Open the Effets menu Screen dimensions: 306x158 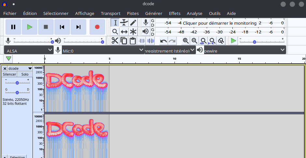[x=174, y=13]
